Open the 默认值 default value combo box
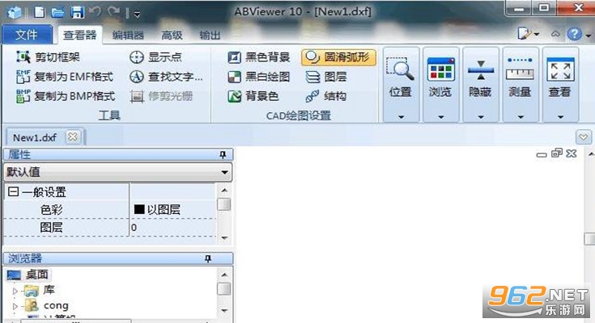This screenshot has height=323, width=595. coord(117,172)
